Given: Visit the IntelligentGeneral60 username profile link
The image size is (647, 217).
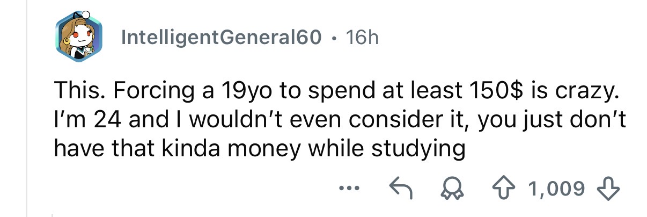Looking at the screenshot, I should click(x=222, y=37).
